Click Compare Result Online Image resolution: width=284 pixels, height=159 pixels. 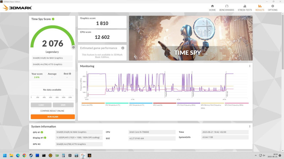click(x=52, y=111)
